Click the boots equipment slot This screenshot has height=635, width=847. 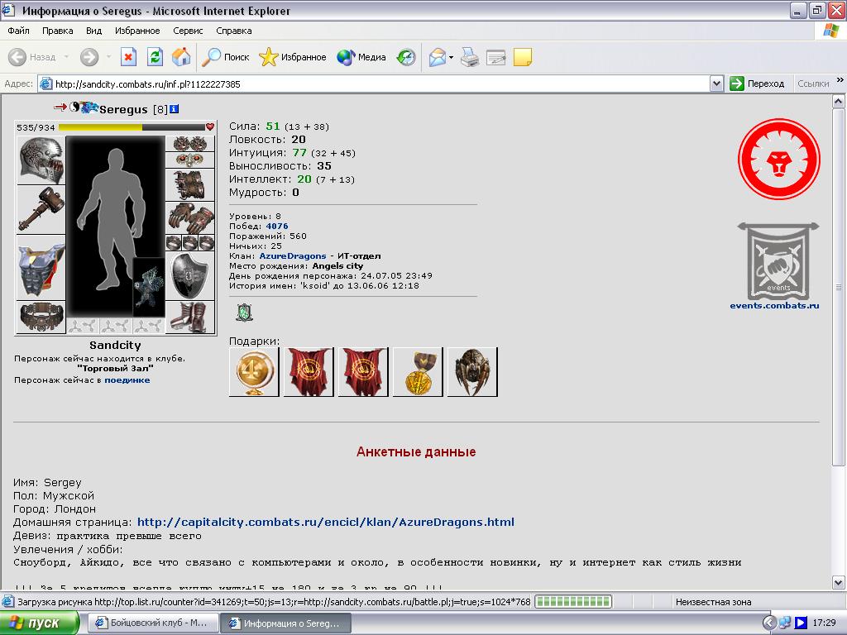(x=189, y=317)
